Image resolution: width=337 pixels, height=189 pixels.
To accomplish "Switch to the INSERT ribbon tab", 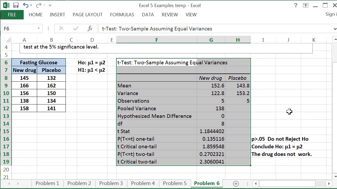I will pos(57,15).
